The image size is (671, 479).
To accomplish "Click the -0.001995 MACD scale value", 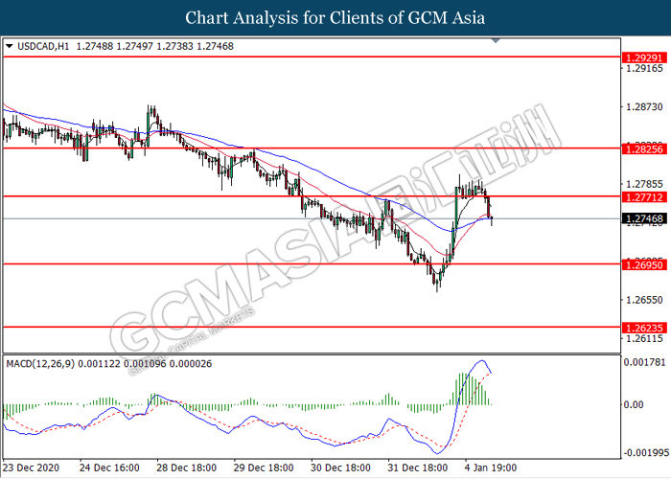I will (x=641, y=452).
